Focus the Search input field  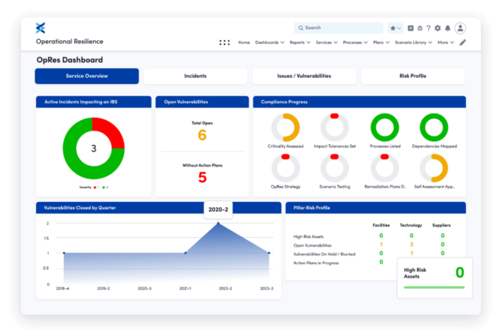pyautogui.click(x=338, y=28)
